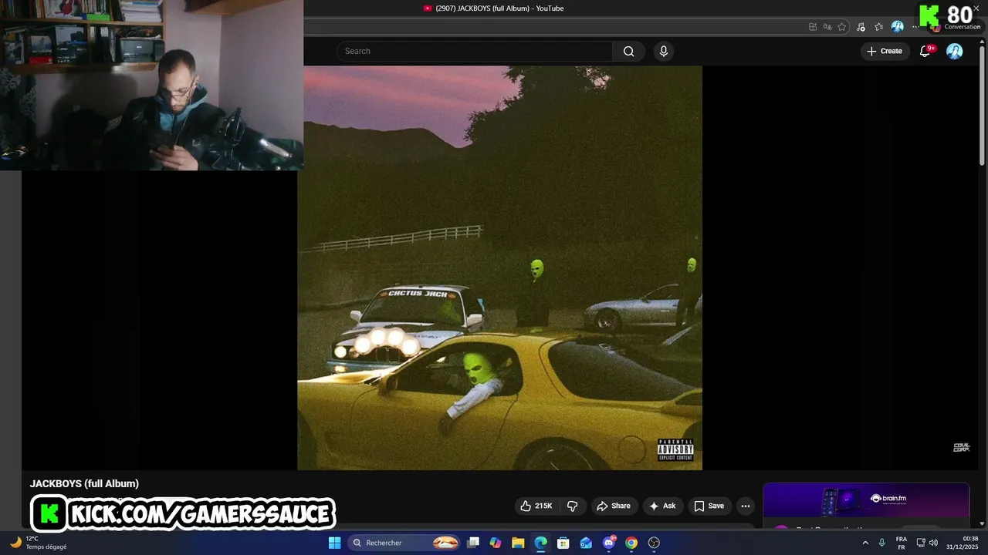Open the Ask AI feature
This screenshot has height=555, width=988.
point(662,506)
